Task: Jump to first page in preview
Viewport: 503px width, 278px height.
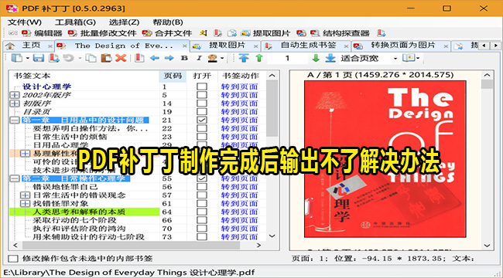Action: (x=244, y=58)
